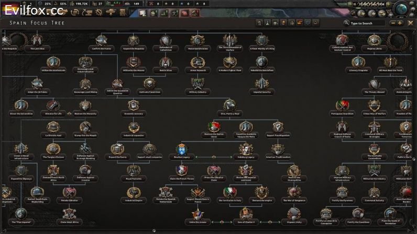Viewport: 417px width, 234px height.
Task: Select the Restore the Monarchy focus
Action: [x=85, y=106]
